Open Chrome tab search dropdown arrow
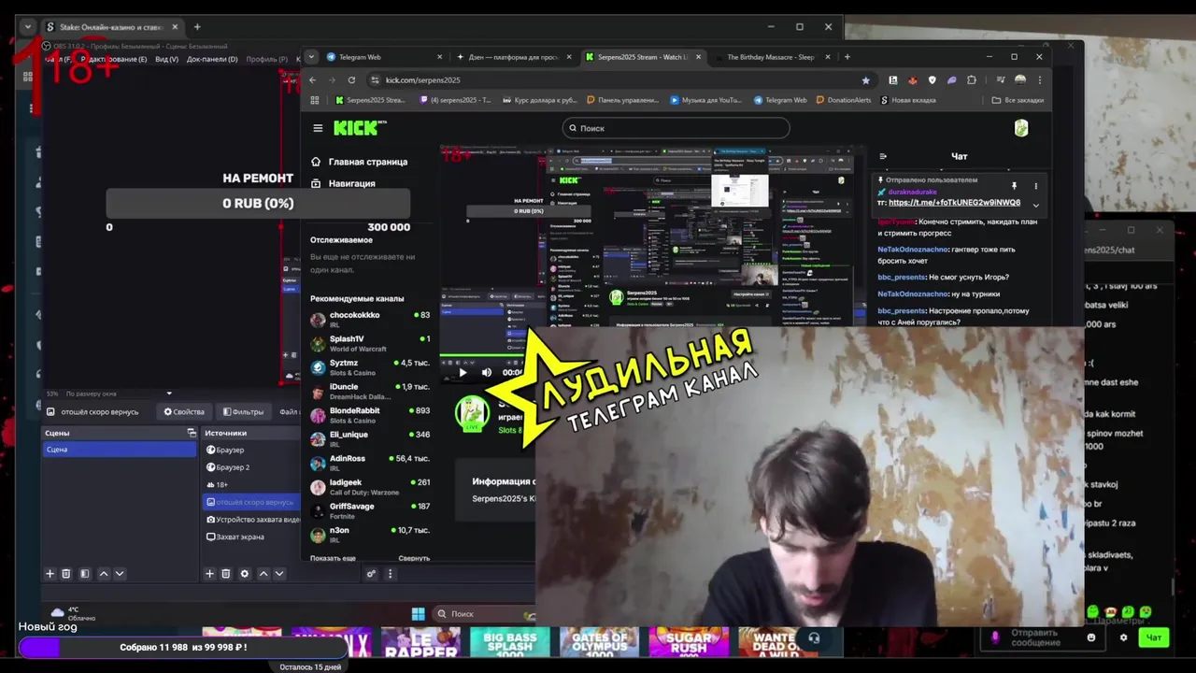The image size is (1196, 673). tap(312, 57)
